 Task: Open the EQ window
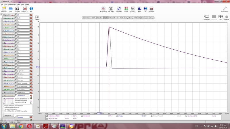[145, 10]
